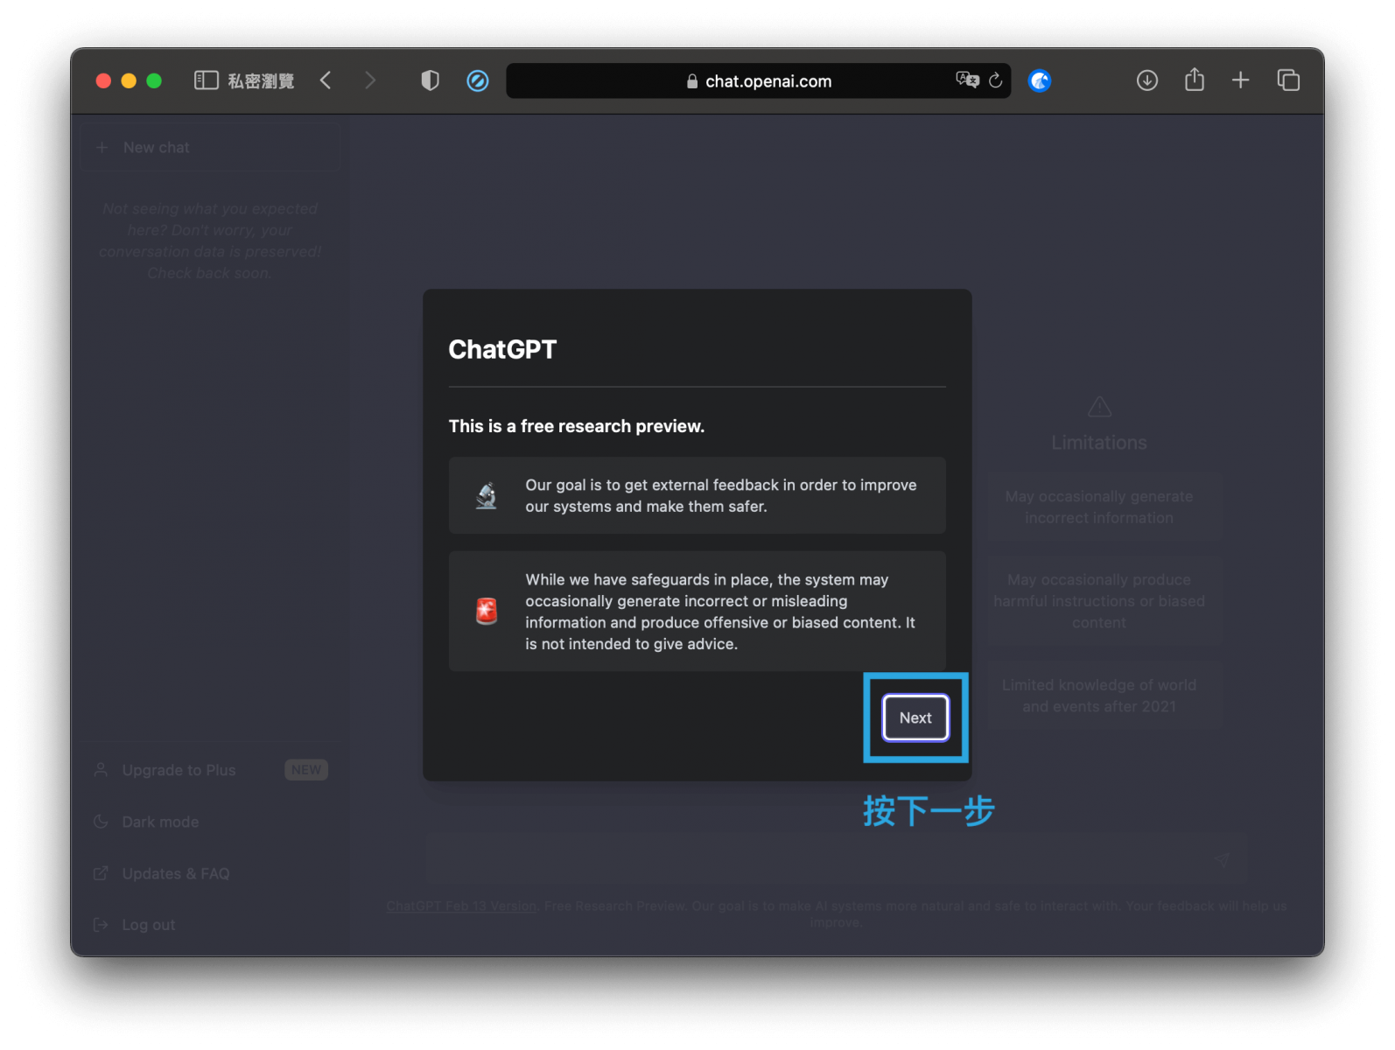The height and width of the screenshot is (1050, 1395).
Task: Maximize the Safari window with the green button
Action: tap(154, 80)
